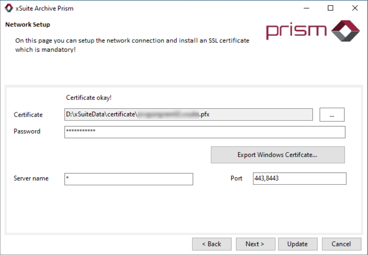Cancel the network setup wizard

[x=341, y=244]
